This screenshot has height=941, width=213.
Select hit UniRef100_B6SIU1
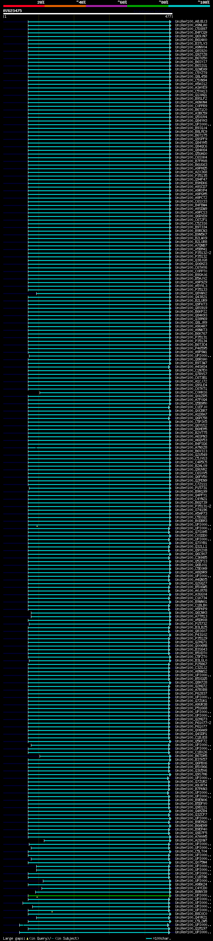coord(191,66)
